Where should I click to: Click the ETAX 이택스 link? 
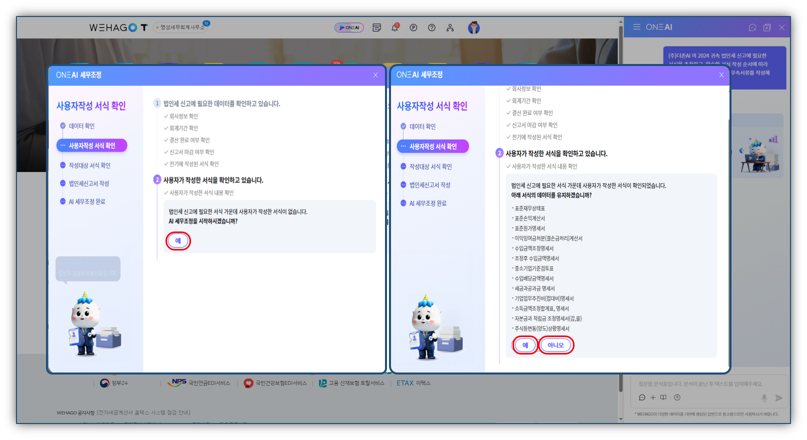coord(413,383)
